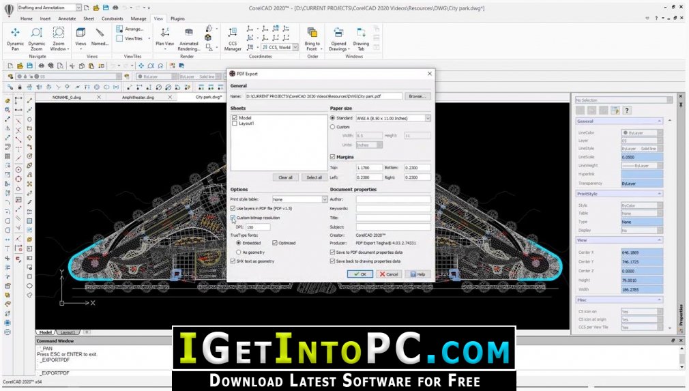Toggle Save back to drawing properties data

[x=333, y=261]
